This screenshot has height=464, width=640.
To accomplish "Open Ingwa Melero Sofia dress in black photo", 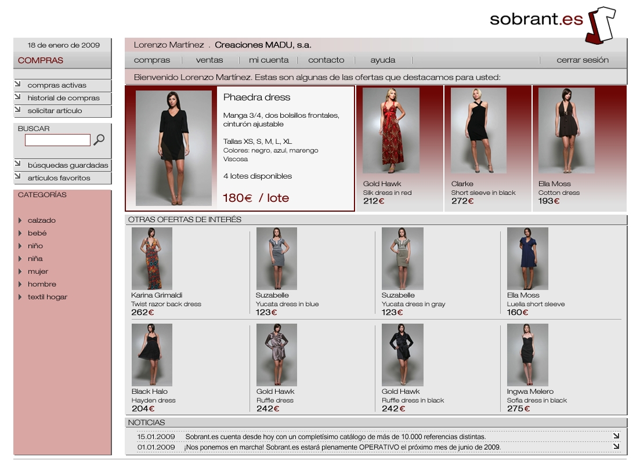I will click(x=527, y=355).
